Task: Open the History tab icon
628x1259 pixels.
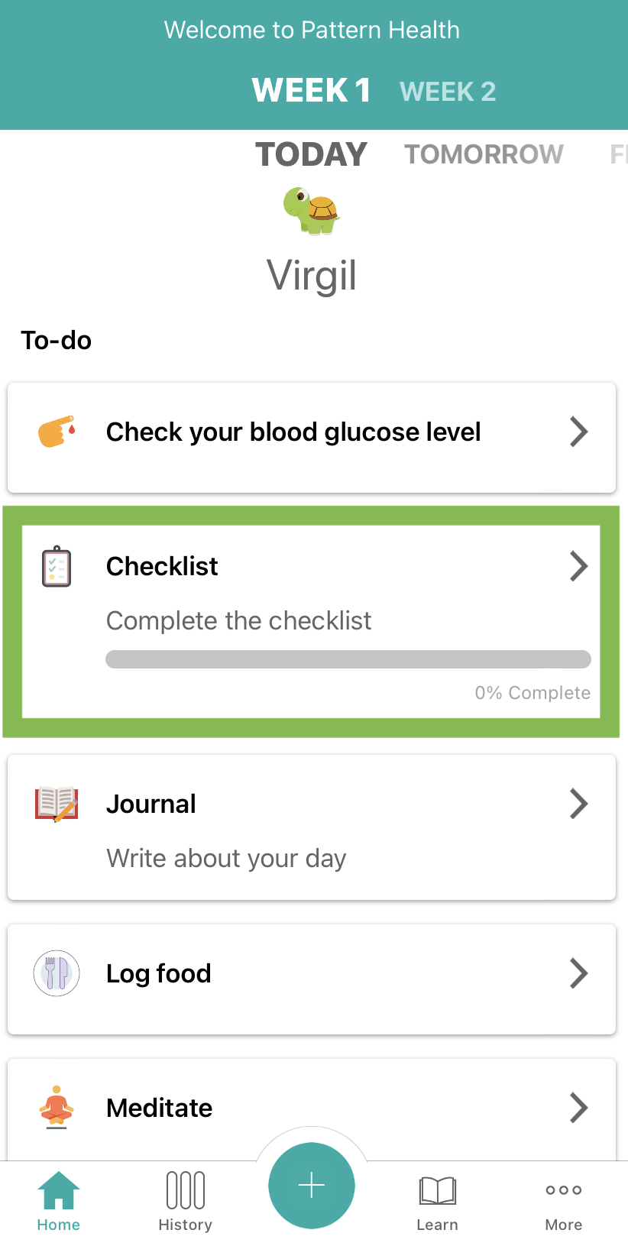Action: [186, 1190]
